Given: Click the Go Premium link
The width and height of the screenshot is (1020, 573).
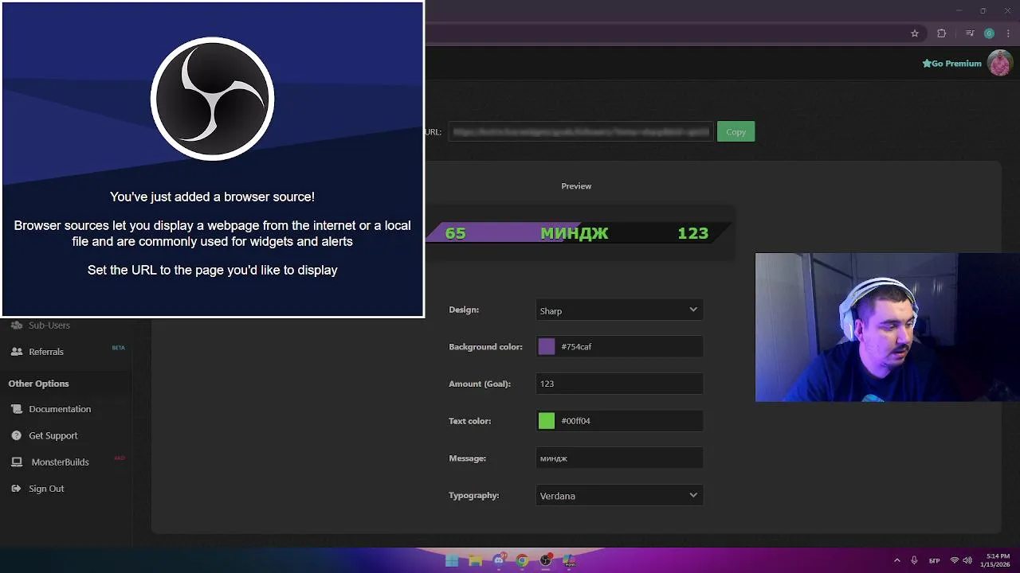Looking at the screenshot, I should click(x=951, y=64).
